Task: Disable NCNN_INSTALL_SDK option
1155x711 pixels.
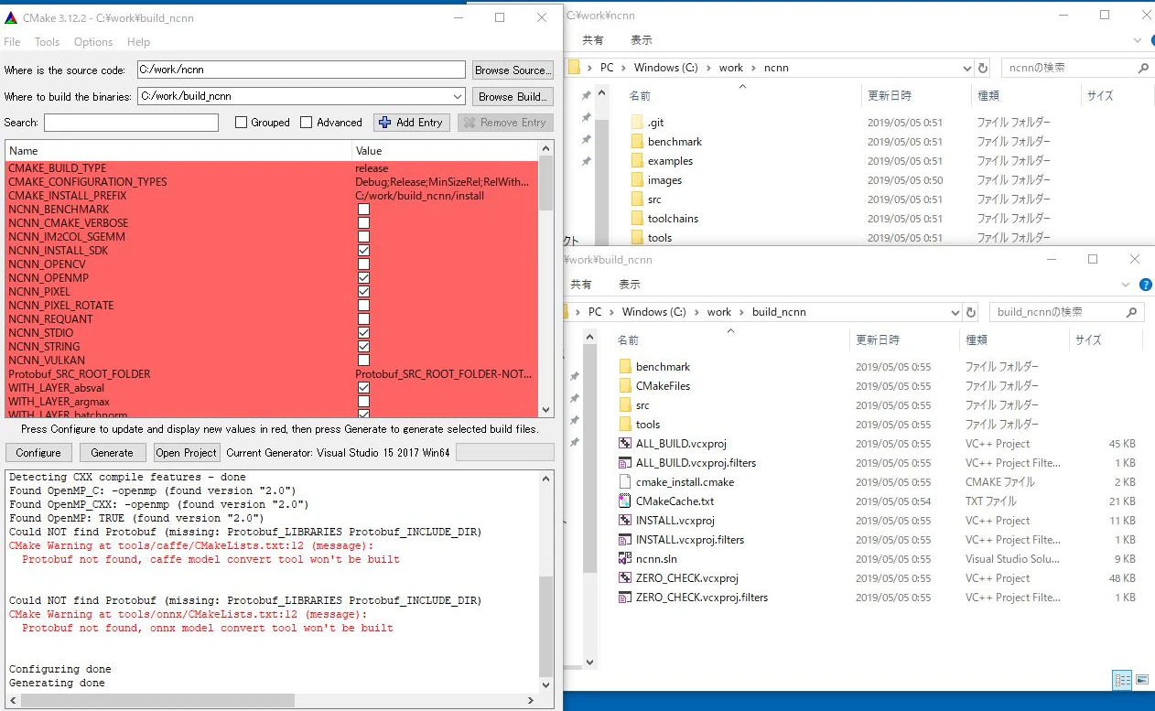Action: [363, 251]
